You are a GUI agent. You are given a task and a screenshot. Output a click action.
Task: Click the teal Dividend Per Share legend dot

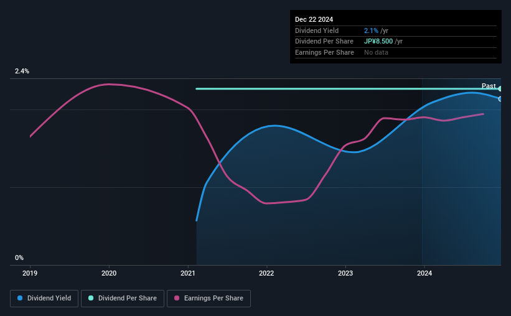tap(91, 298)
